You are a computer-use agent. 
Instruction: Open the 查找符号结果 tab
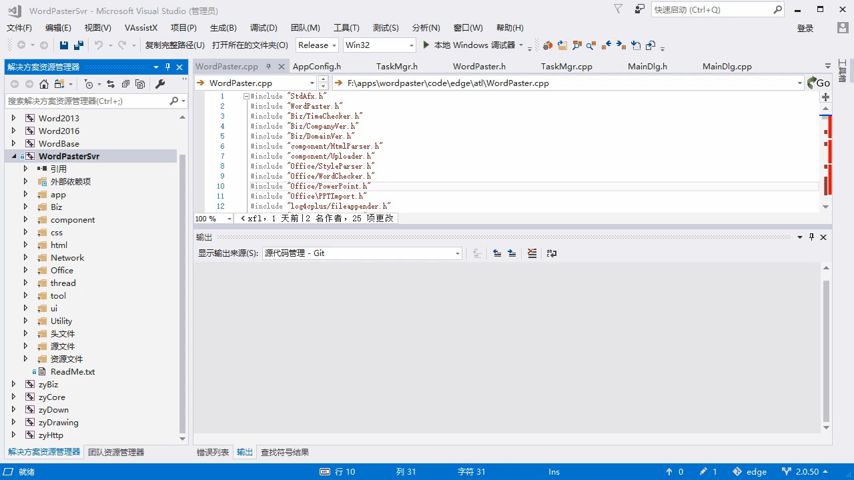pos(285,452)
